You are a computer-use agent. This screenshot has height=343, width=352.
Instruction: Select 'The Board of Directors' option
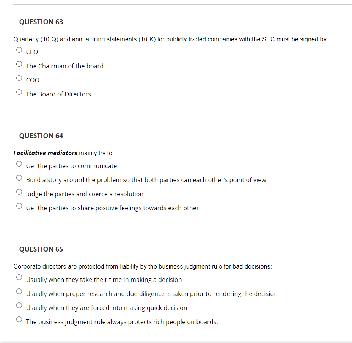tap(19, 92)
